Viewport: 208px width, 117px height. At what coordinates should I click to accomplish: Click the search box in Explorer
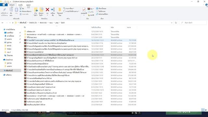tap(193, 23)
